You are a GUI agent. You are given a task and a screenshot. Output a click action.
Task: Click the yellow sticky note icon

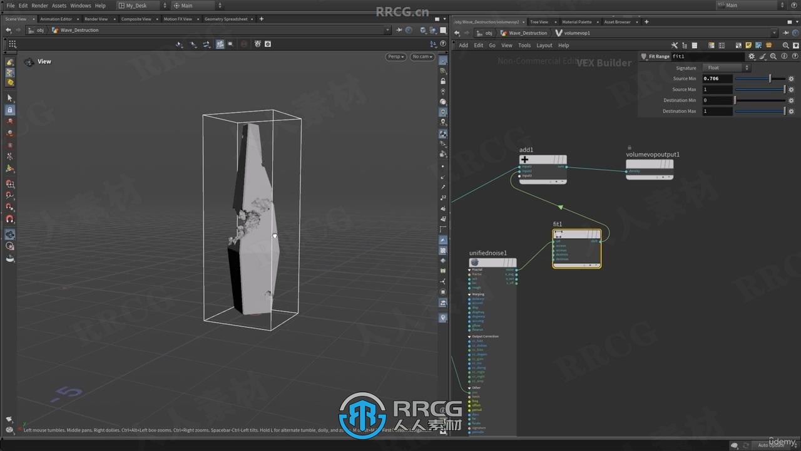pos(748,45)
